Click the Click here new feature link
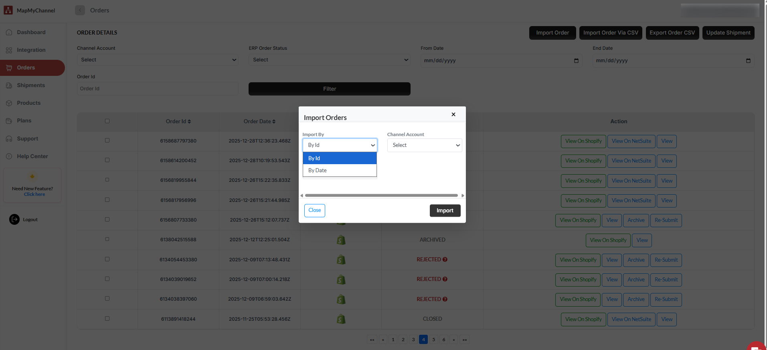The width and height of the screenshot is (767, 350). tap(34, 194)
